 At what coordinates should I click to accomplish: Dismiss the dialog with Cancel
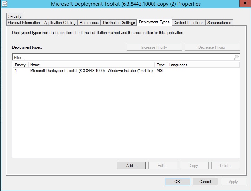205,181
